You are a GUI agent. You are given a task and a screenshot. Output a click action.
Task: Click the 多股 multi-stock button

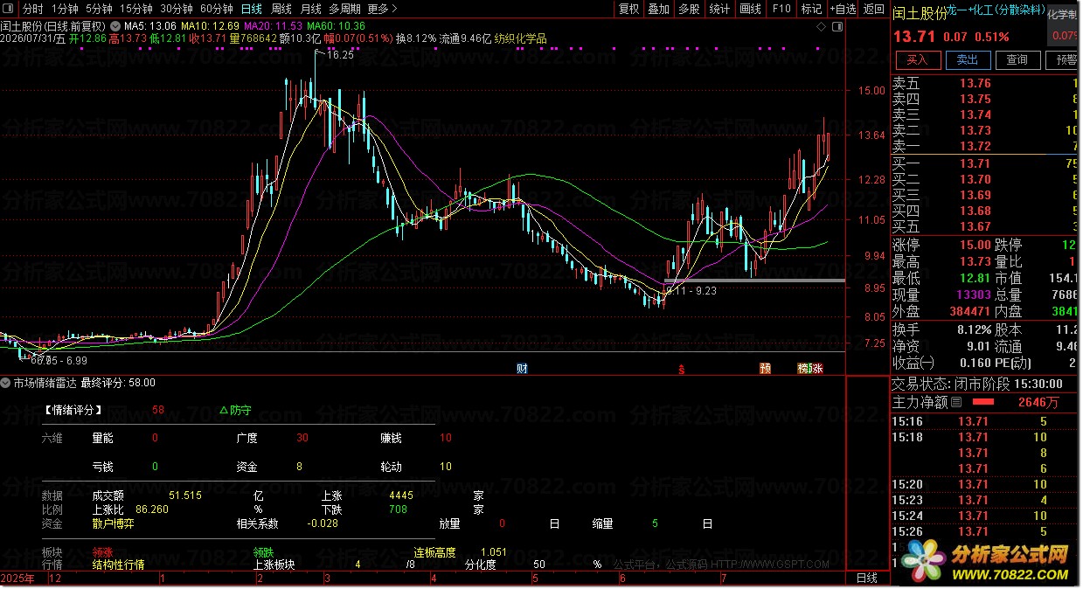coord(689,9)
